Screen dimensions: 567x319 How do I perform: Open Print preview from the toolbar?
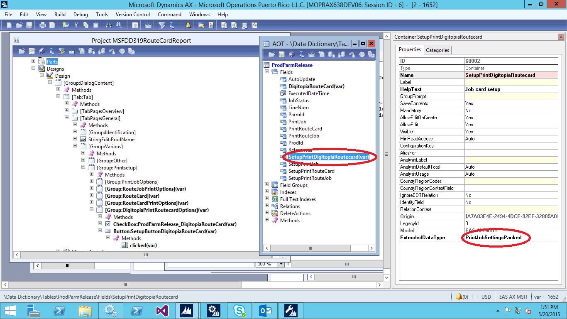(x=51, y=25)
